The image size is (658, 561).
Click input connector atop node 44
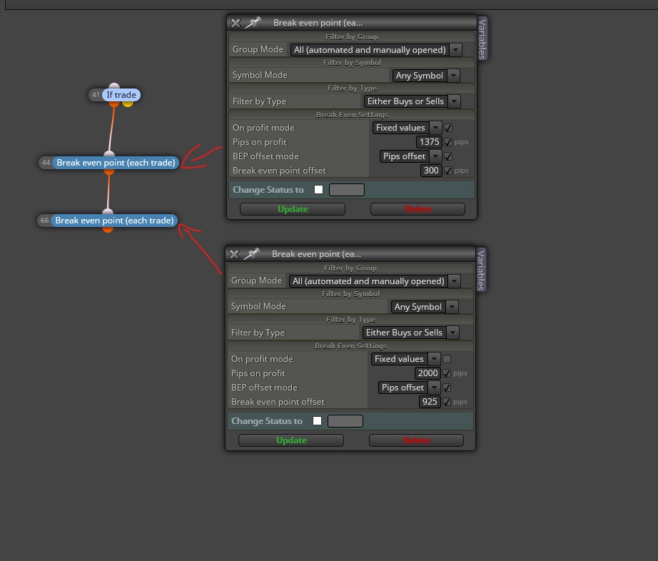[x=109, y=154]
